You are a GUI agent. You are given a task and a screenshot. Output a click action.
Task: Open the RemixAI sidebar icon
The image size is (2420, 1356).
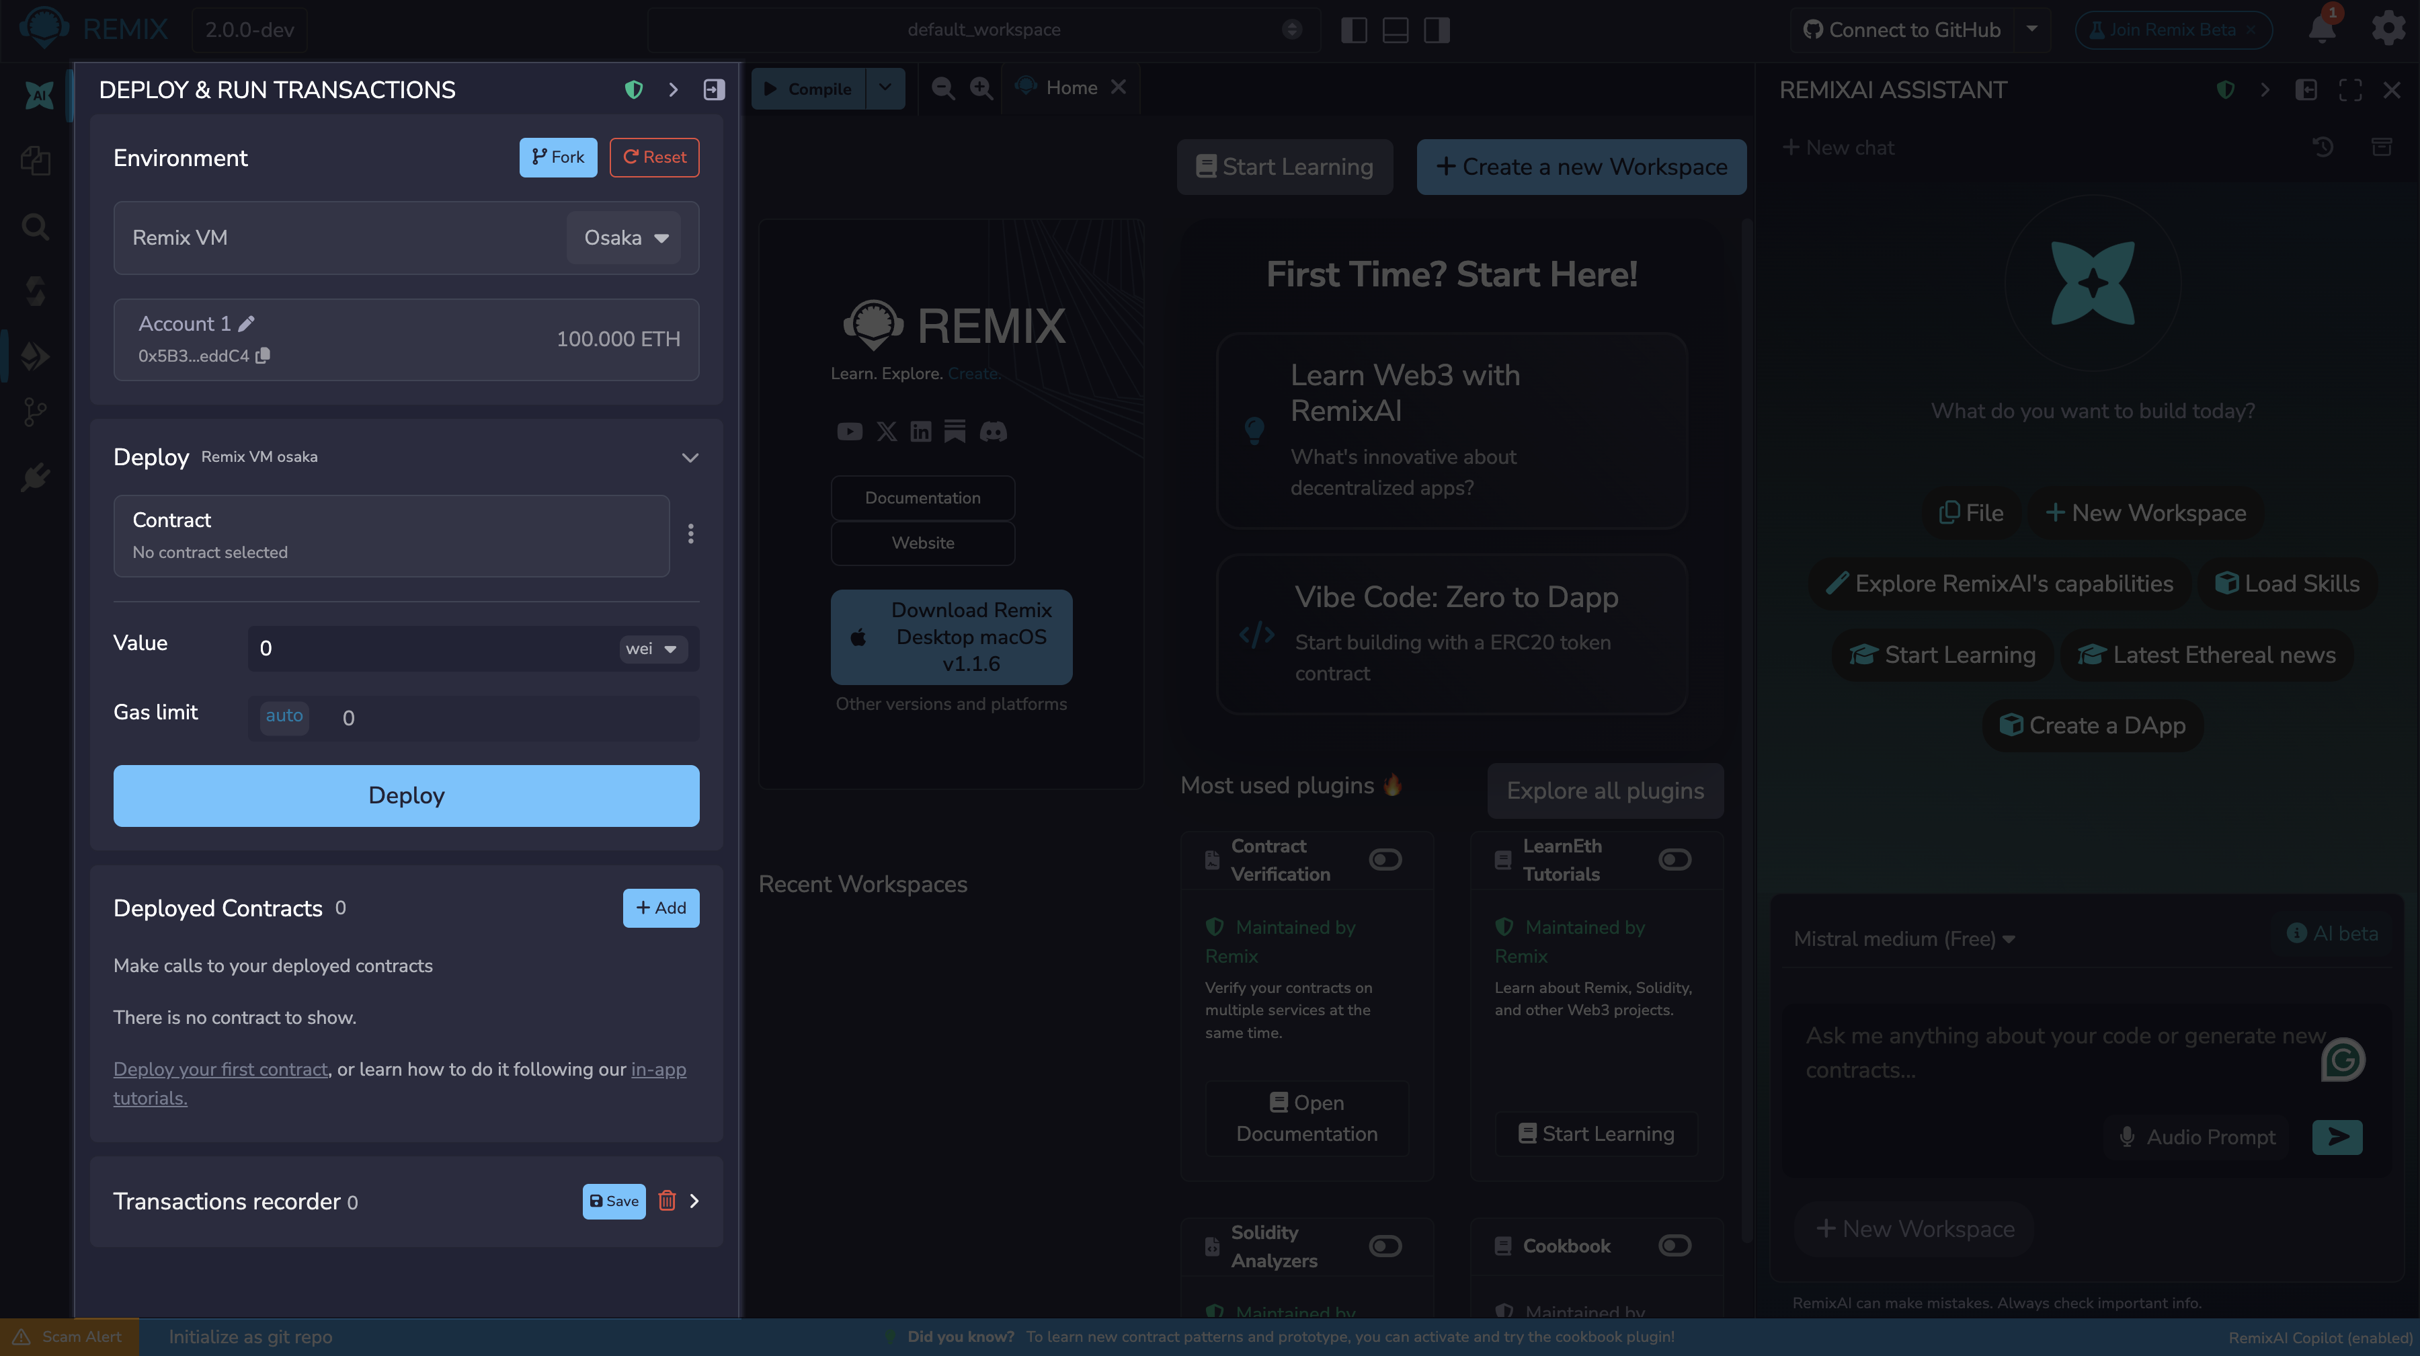click(38, 94)
